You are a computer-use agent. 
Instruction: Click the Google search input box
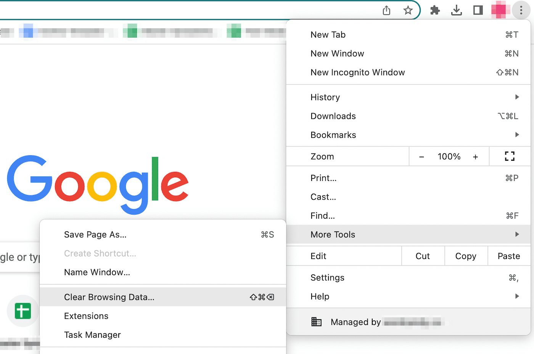19,257
